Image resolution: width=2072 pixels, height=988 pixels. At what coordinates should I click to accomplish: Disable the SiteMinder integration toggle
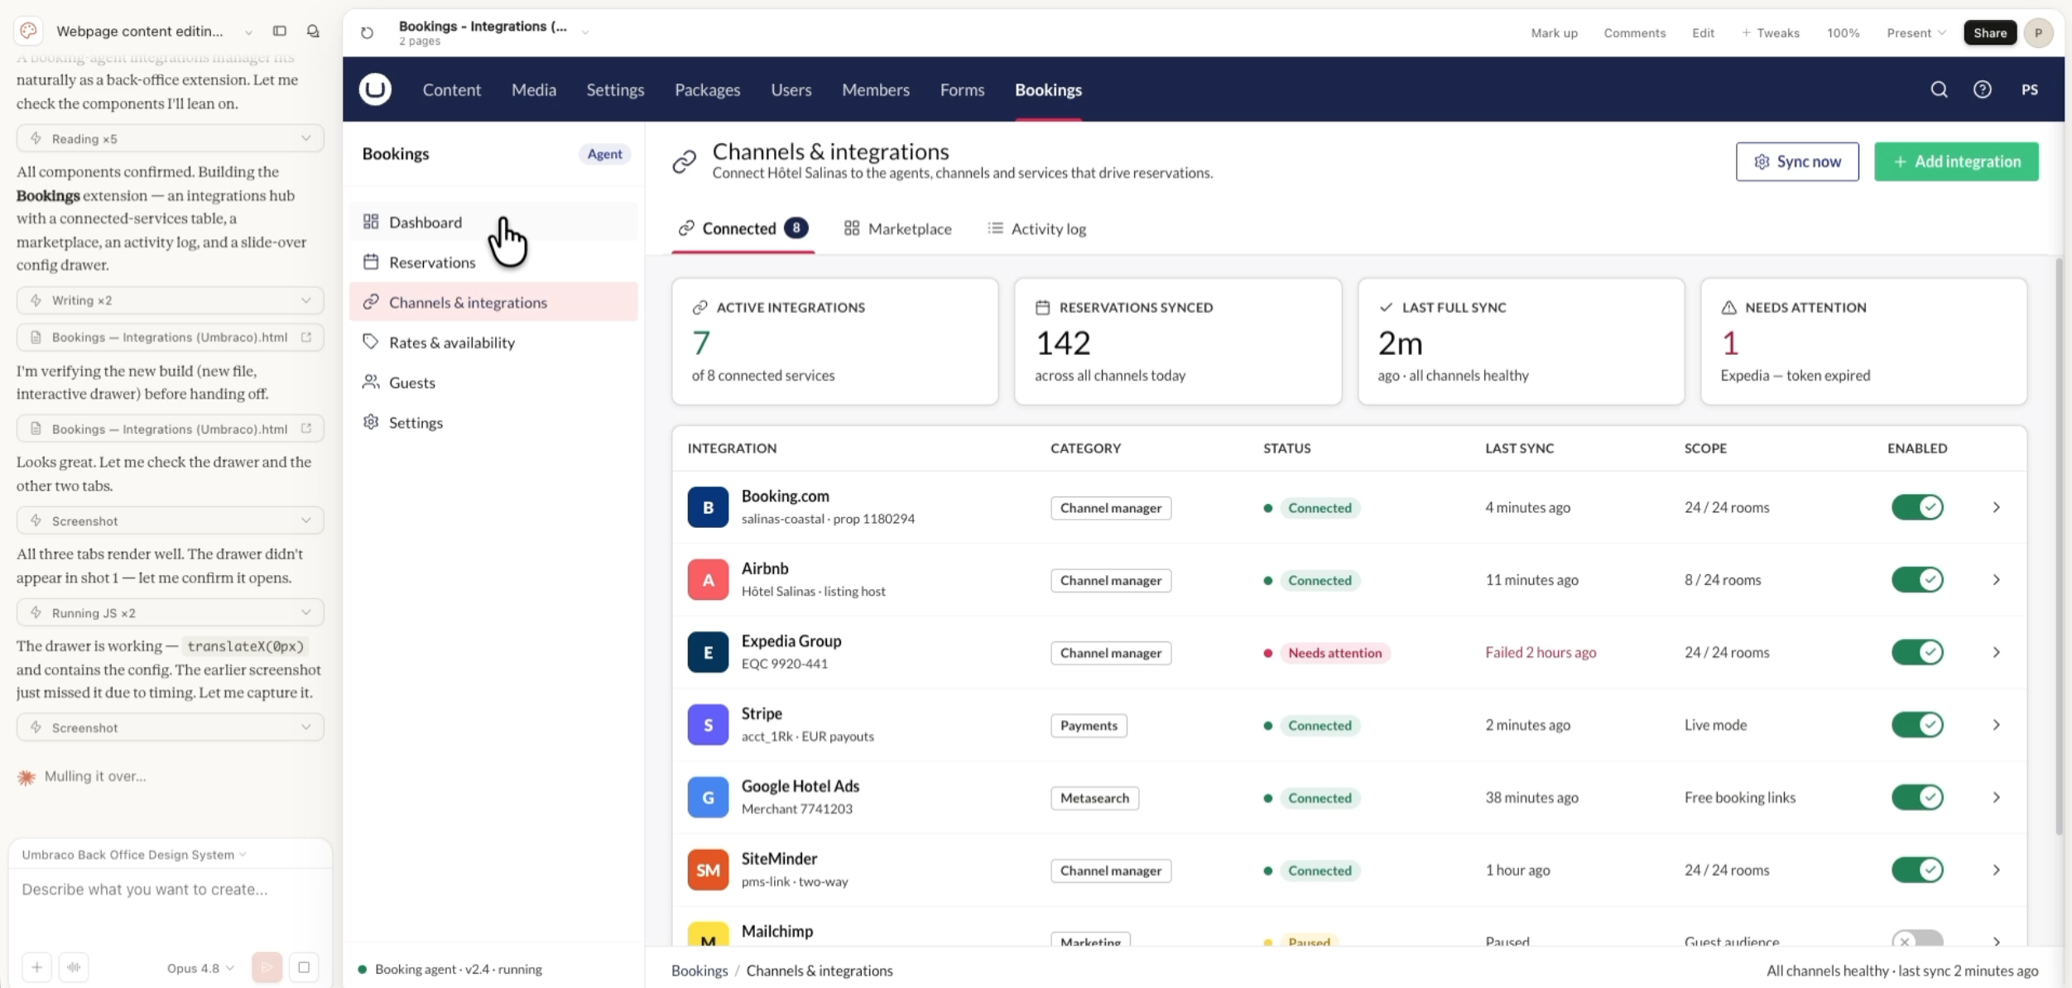click(1917, 870)
